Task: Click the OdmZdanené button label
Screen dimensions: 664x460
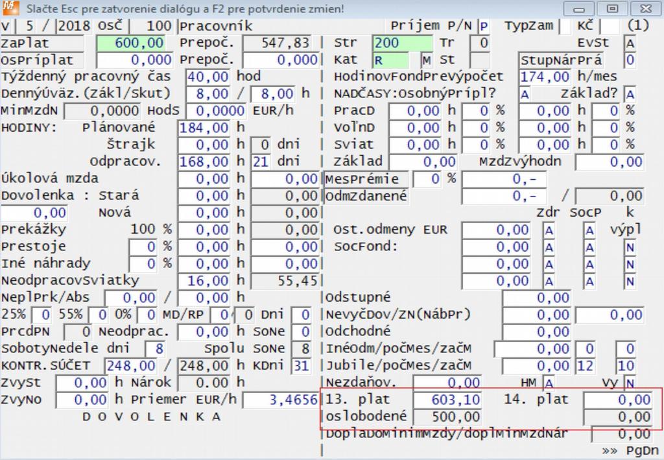Action: 367,196
